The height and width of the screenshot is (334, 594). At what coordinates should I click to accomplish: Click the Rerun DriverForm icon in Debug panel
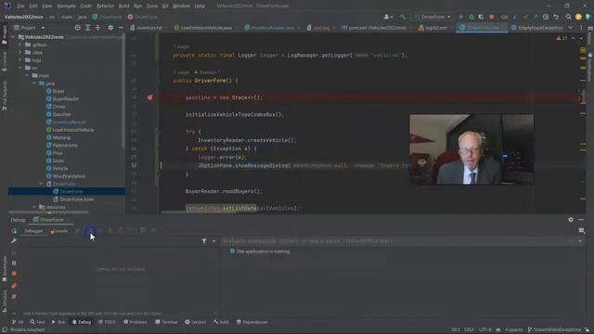(14, 231)
